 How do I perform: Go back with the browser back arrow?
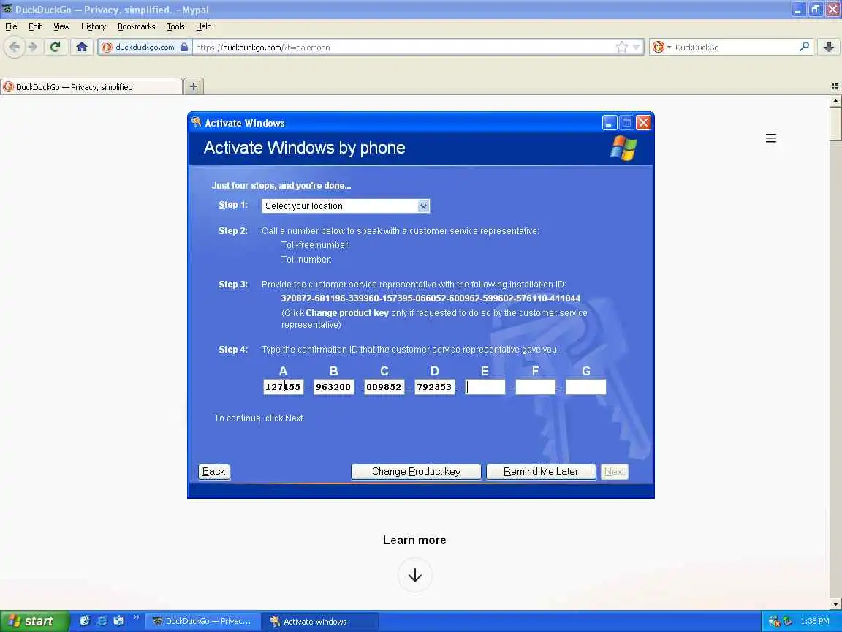[15, 48]
